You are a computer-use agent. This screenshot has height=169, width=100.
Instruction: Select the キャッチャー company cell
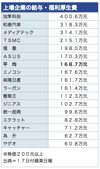click(x=25, y=128)
